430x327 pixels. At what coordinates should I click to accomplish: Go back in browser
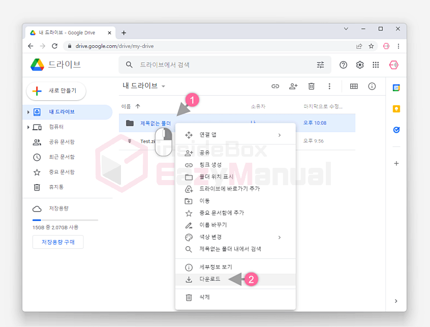(30, 46)
